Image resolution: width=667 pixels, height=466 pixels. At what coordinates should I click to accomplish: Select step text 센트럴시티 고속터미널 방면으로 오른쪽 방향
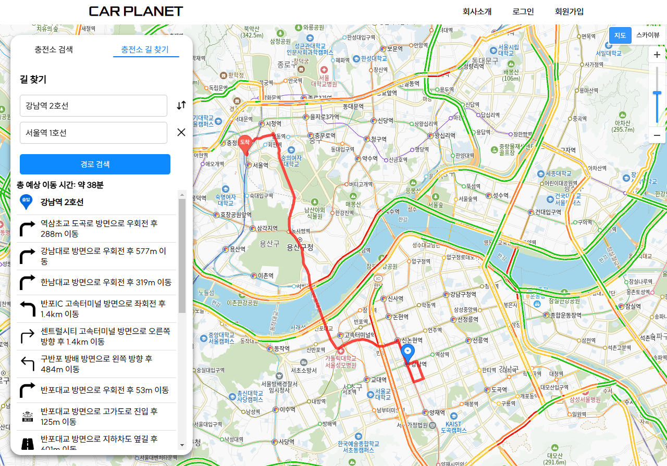pos(105,336)
